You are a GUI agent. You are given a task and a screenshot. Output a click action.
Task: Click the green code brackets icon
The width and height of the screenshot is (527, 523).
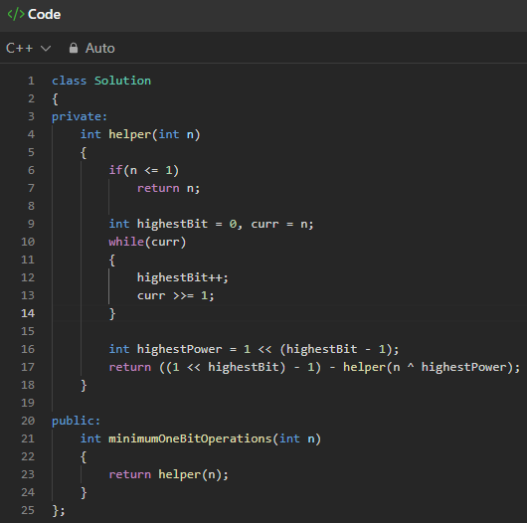click(x=16, y=15)
